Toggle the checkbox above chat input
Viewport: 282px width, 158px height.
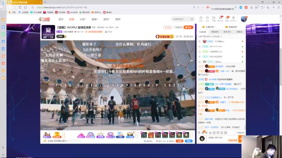[x=236, y=133]
